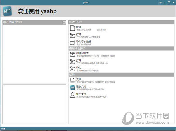Click the 导入 text in the fuzzy evaluation section
Image resolution: width=176 pixels, height=131 pixels.
point(79,68)
